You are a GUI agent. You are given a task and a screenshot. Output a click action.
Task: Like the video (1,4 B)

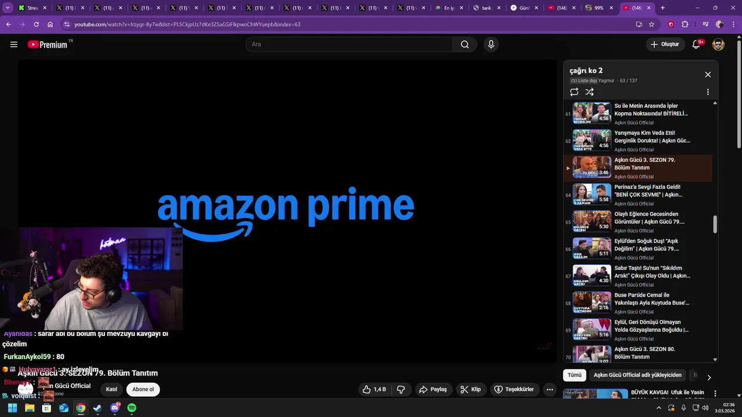coord(374,389)
